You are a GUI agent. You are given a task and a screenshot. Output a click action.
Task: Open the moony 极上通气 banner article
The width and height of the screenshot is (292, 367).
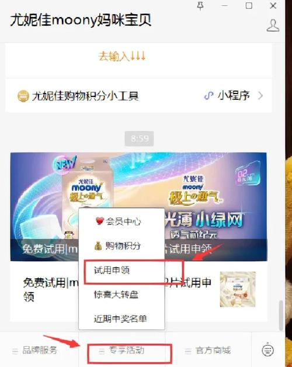point(138,207)
